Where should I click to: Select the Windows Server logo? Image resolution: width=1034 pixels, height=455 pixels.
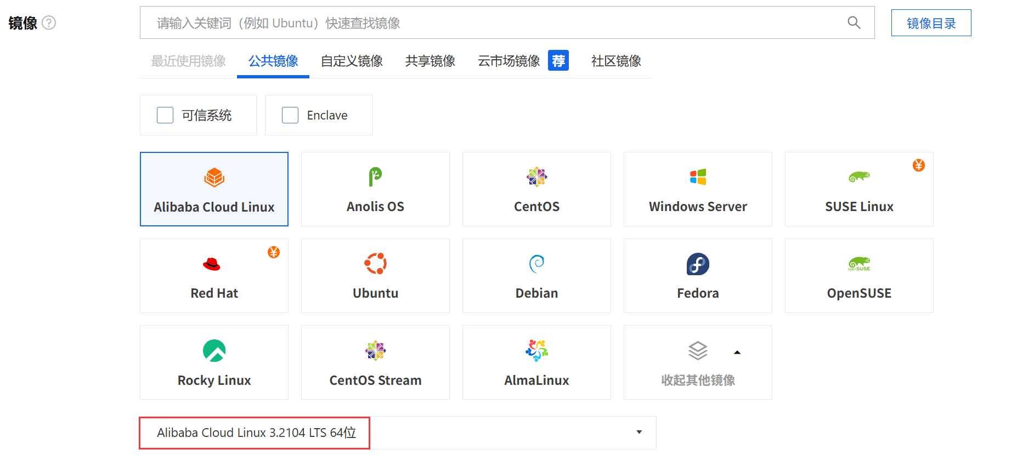(698, 177)
